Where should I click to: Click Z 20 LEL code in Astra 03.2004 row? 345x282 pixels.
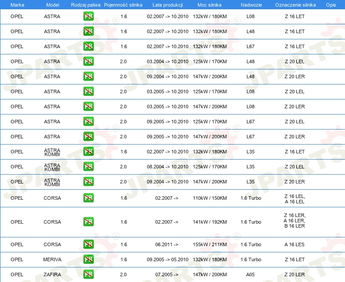[x=295, y=61]
